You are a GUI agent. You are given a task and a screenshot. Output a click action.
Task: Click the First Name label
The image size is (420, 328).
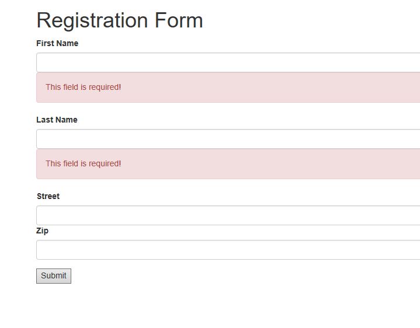pos(57,43)
